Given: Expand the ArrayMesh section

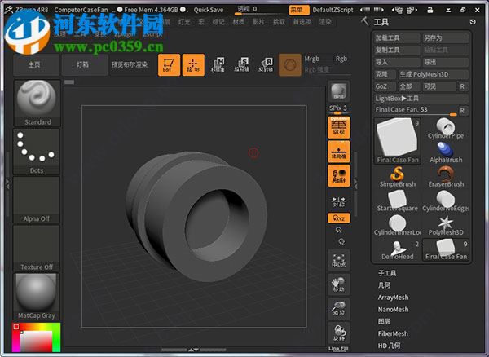Looking at the screenshot, I should pos(393,297).
